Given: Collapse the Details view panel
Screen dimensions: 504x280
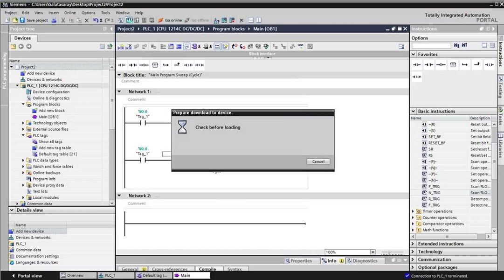Looking at the screenshot, I should (x=12, y=210).
